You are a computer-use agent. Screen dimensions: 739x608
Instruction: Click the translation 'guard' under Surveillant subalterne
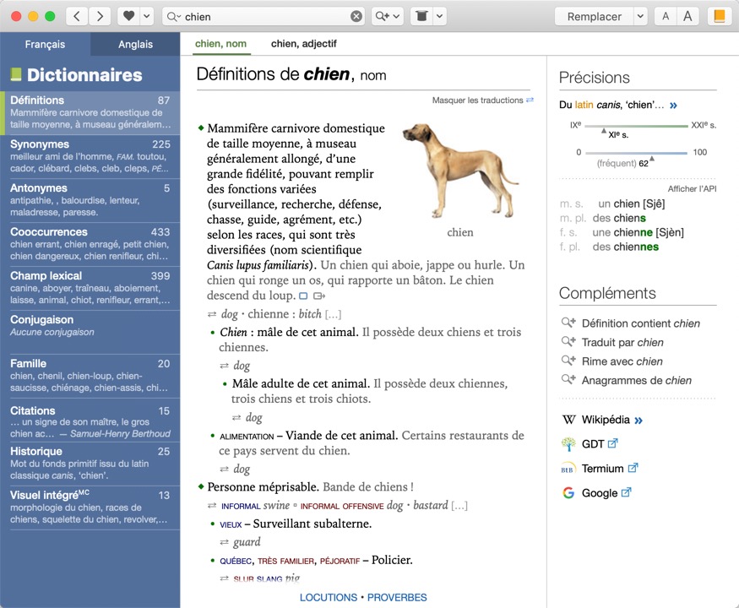click(247, 542)
